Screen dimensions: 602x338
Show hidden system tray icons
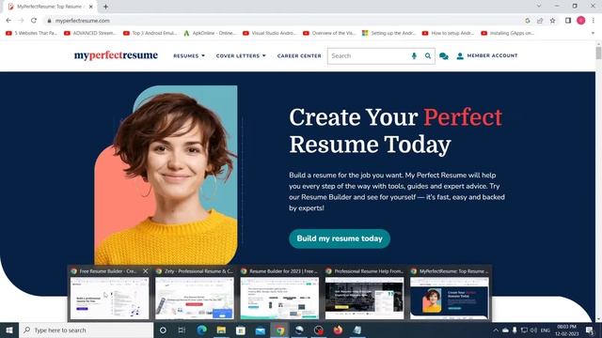click(x=496, y=330)
